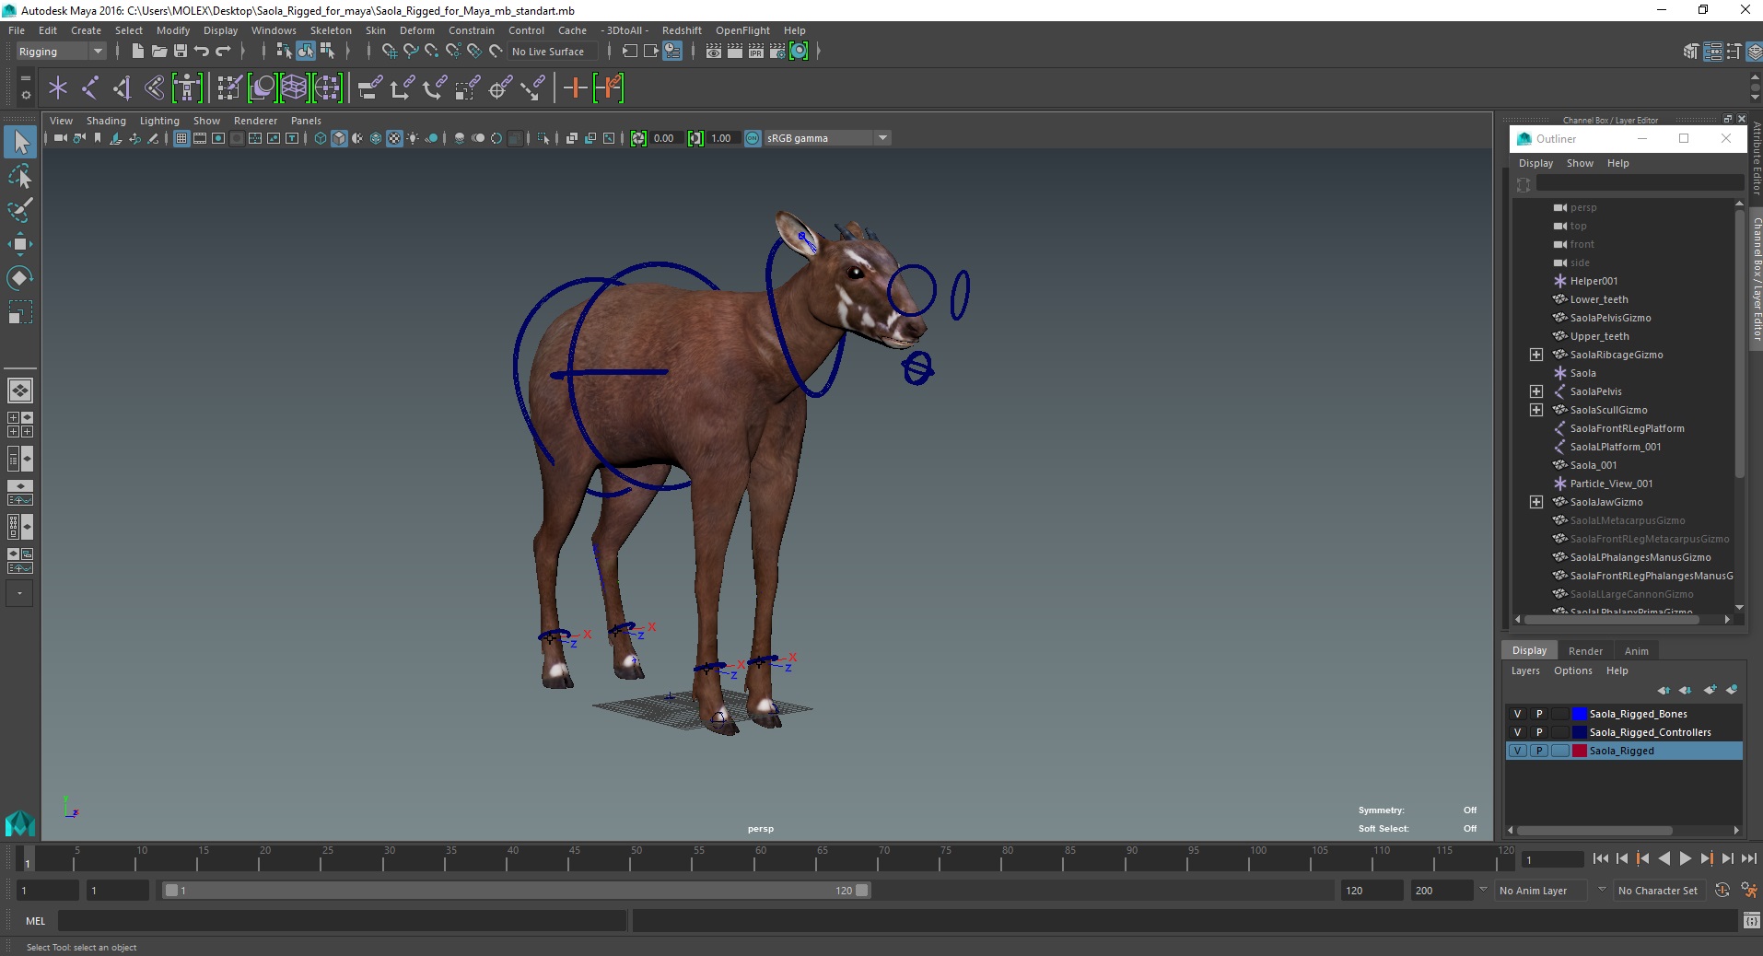The height and width of the screenshot is (956, 1763).
Task: Click the Snap to grids icon
Action: (x=389, y=52)
